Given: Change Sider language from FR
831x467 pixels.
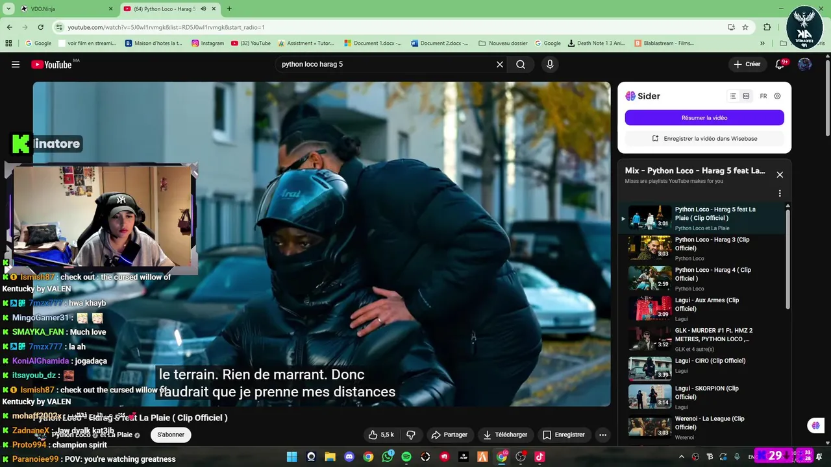Looking at the screenshot, I should tap(763, 96).
